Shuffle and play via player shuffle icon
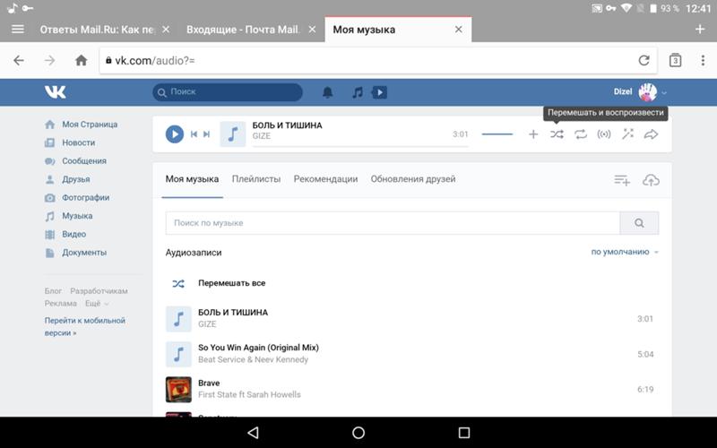717x448 pixels. 557,134
